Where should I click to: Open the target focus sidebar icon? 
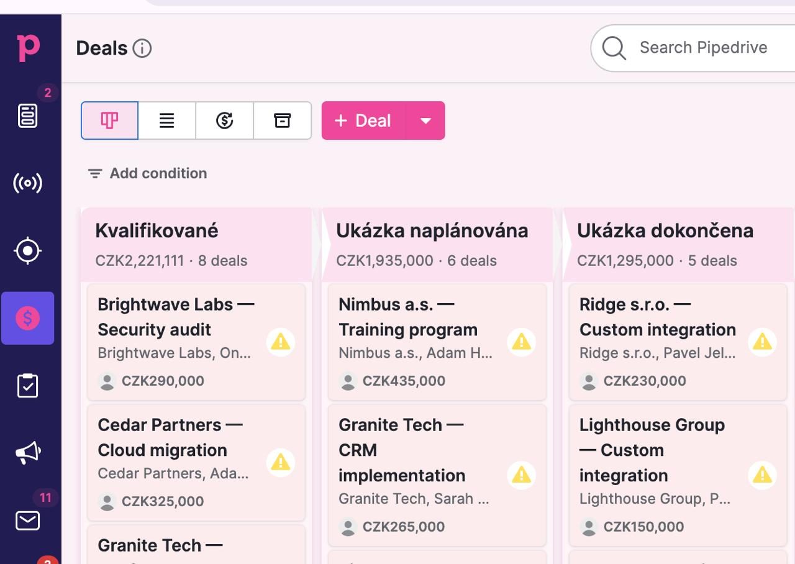coord(28,251)
